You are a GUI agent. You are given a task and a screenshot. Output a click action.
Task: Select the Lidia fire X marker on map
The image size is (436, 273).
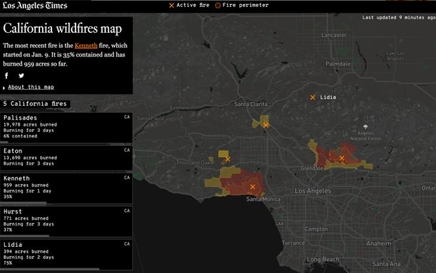pyautogui.click(x=312, y=98)
